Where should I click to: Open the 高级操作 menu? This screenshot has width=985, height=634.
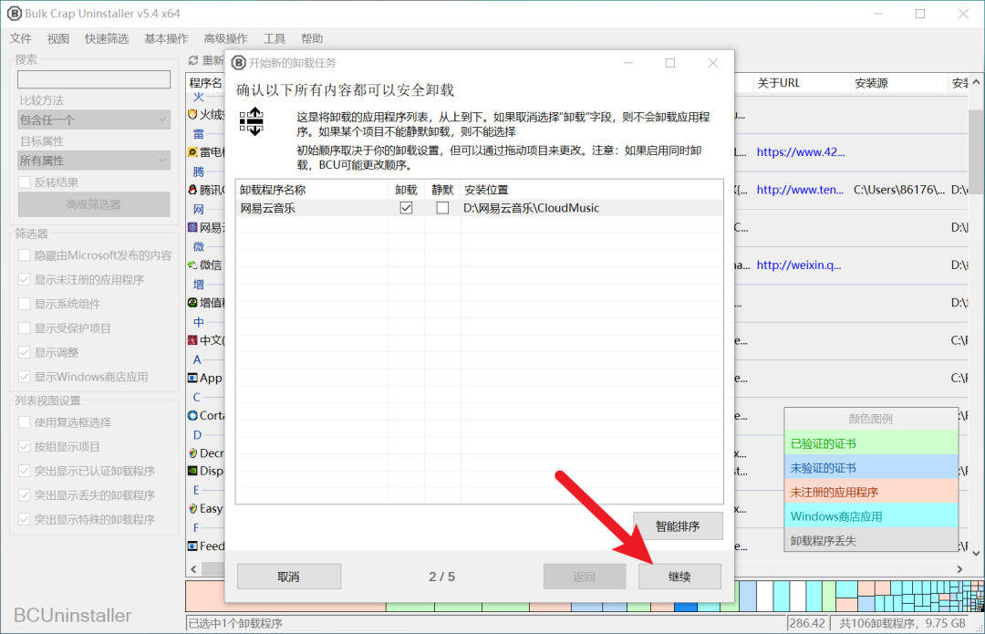(x=225, y=38)
